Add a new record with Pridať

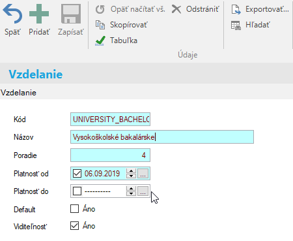click(39, 14)
